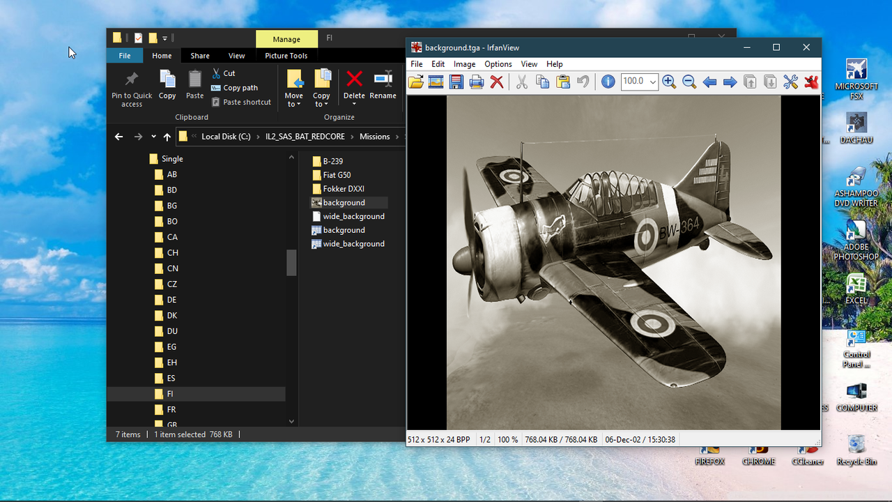Click Pin to Quick access in Explorer ribbon
This screenshot has width=892, height=502.
132,89
